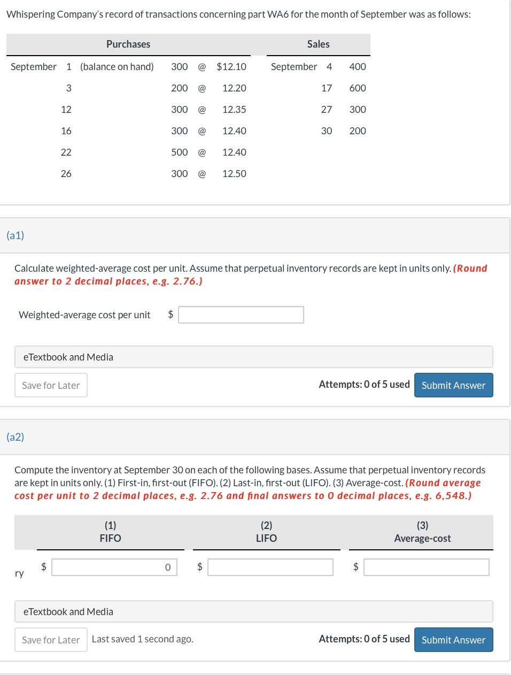Click Save for Later in section (a1)

pos(51,385)
